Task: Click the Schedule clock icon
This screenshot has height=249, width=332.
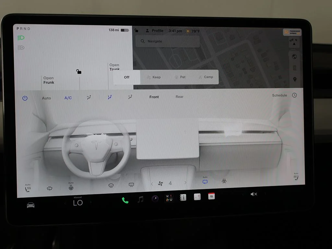Action: (x=294, y=95)
